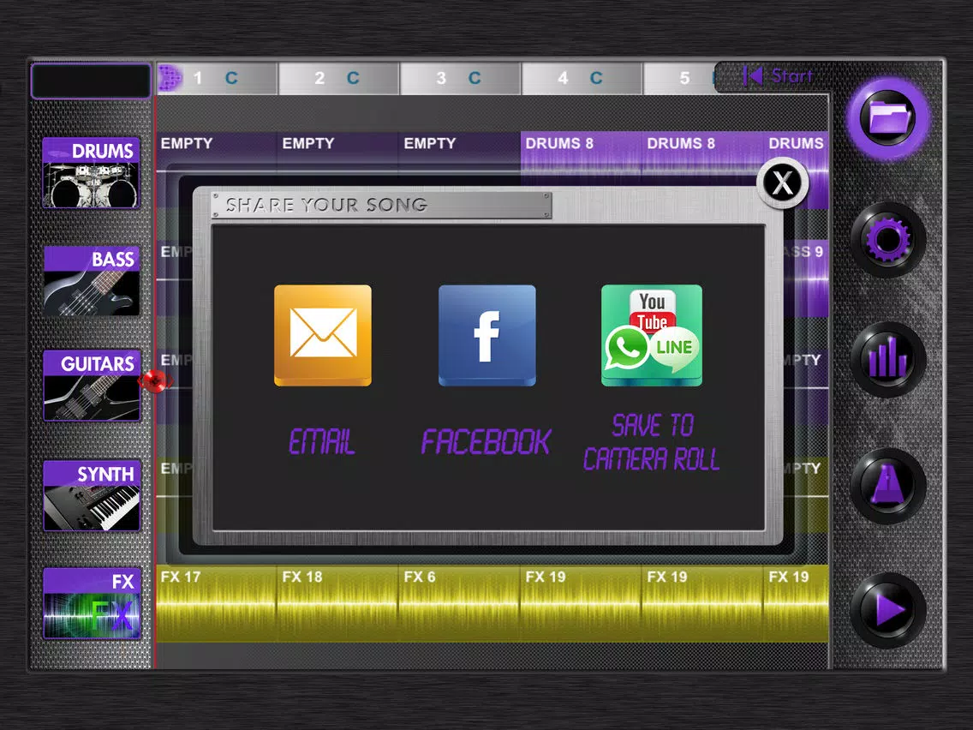Select the EMPTY drums cell under bar 2

[x=337, y=152]
